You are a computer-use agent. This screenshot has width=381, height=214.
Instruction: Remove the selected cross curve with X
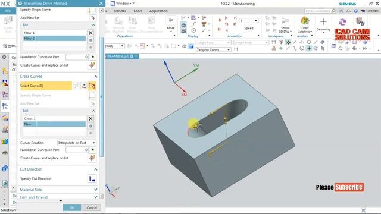point(90,119)
